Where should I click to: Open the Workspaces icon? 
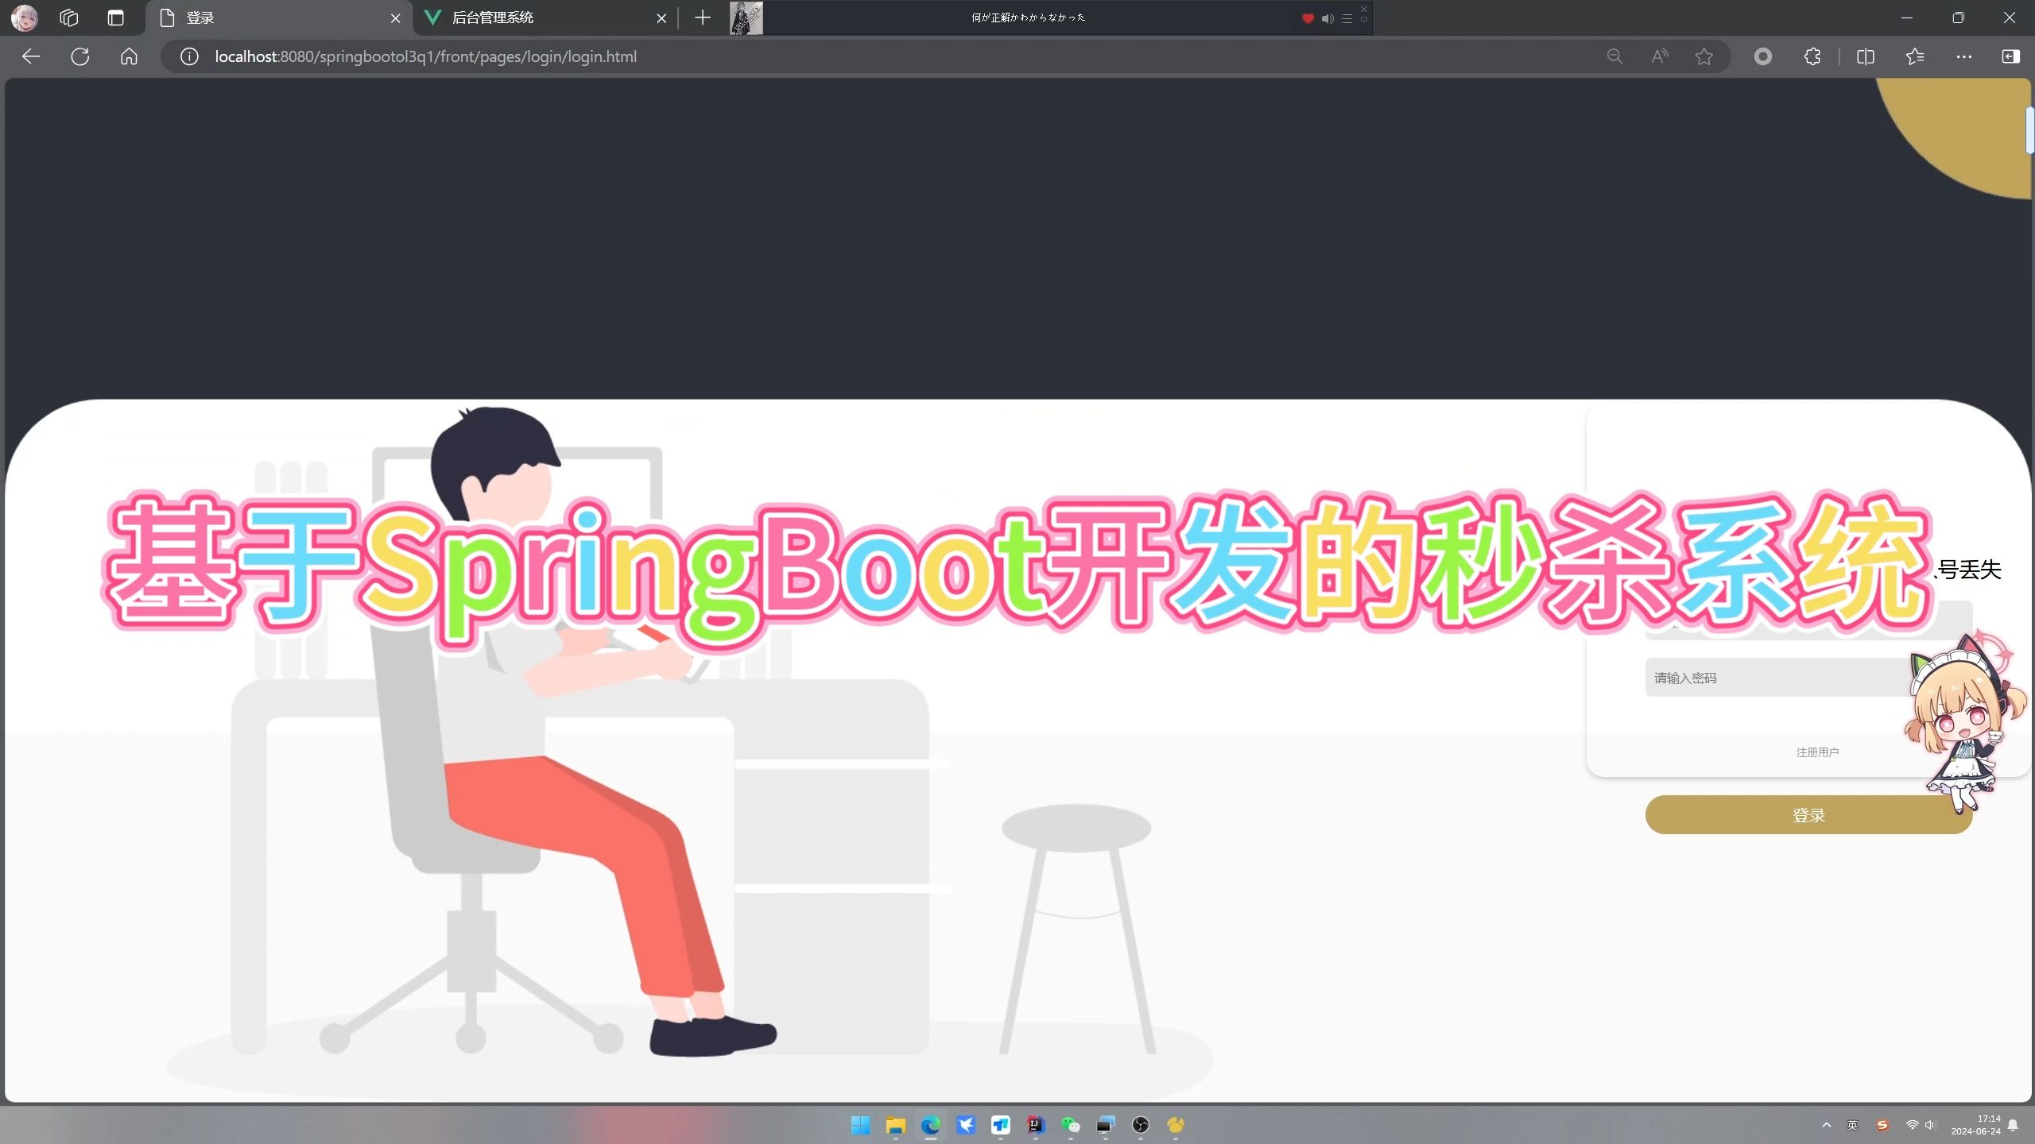pos(69,17)
